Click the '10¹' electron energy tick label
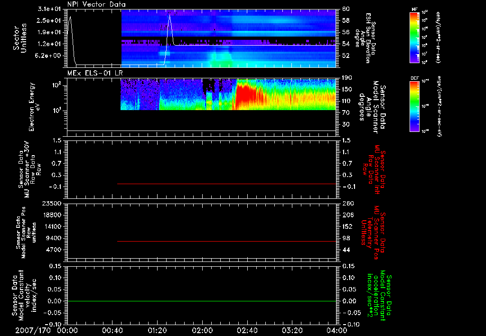This screenshot has height=336, width=486. (57, 110)
